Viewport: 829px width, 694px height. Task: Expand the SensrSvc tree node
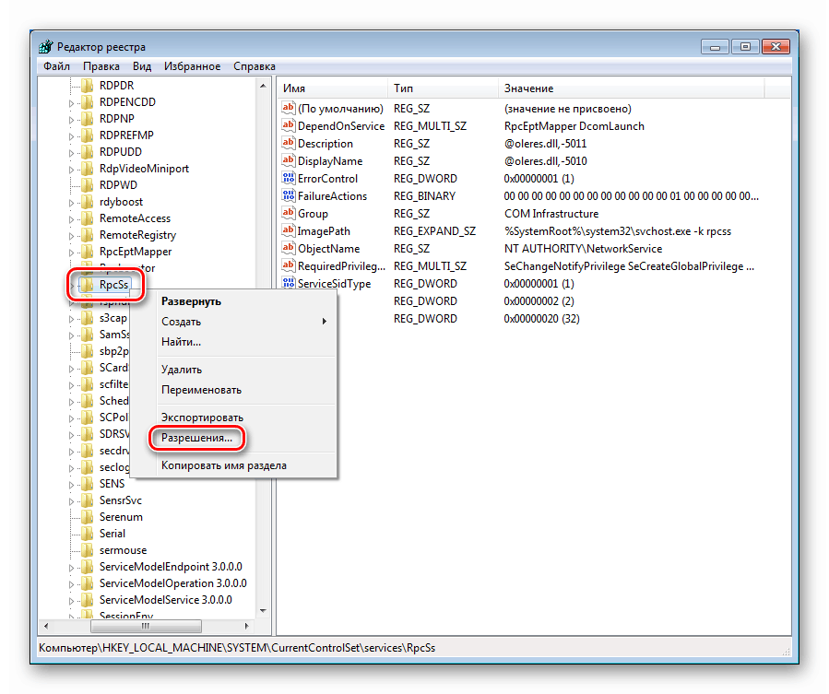pyautogui.click(x=71, y=501)
